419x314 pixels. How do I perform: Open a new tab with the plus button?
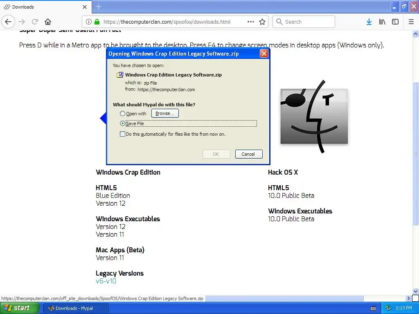click(x=99, y=7)
